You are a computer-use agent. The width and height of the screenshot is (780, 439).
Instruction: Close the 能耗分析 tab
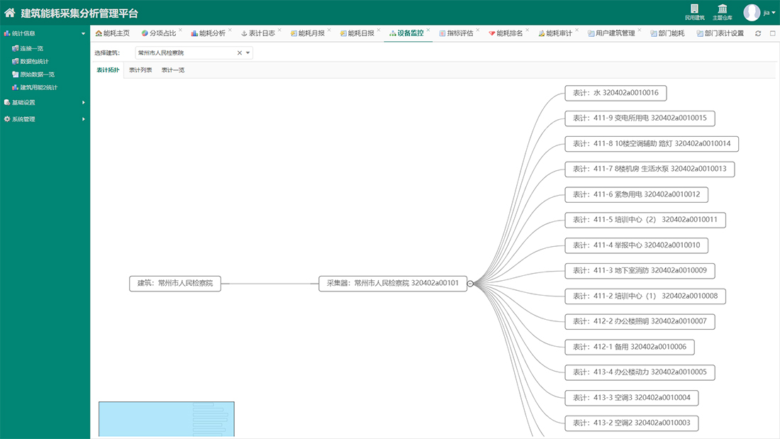[x=230, y=30]
